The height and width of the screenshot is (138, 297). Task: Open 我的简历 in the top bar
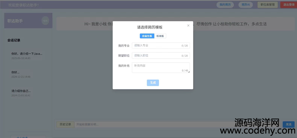pos(225,5)
